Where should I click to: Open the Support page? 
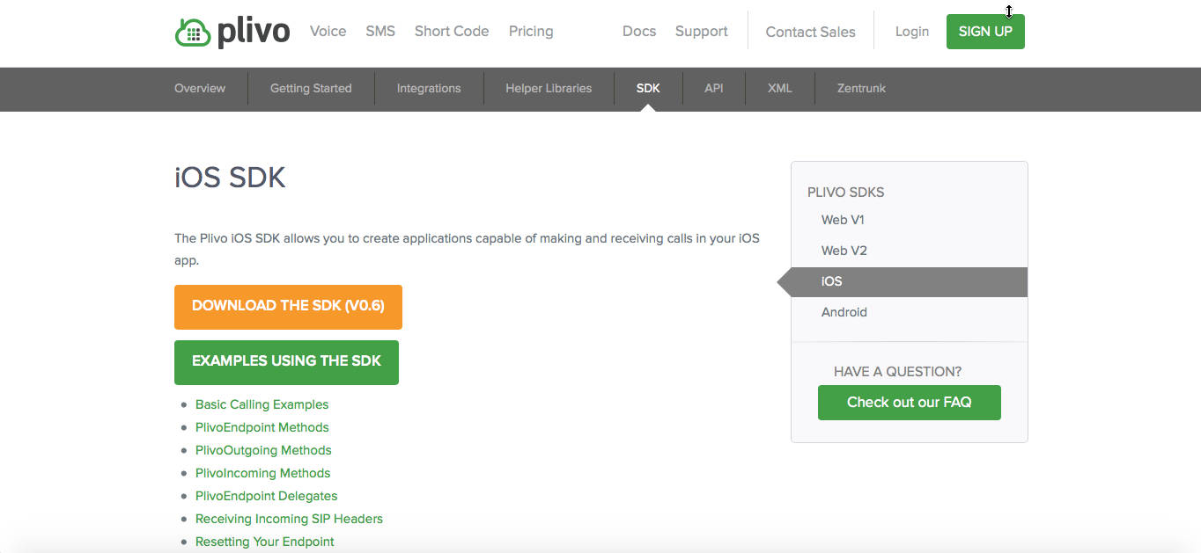point(701,31)
